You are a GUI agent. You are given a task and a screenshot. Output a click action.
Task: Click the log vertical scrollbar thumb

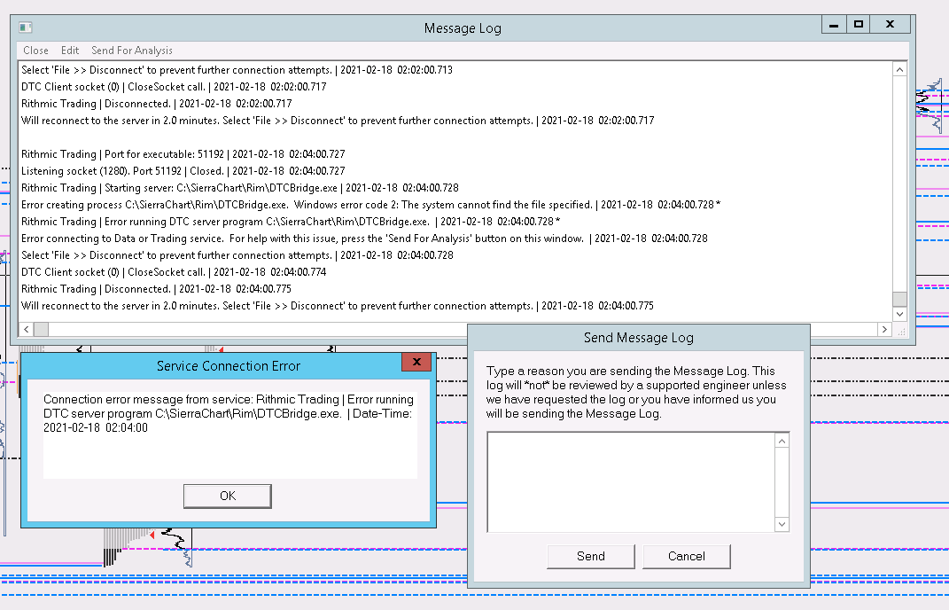900,299
